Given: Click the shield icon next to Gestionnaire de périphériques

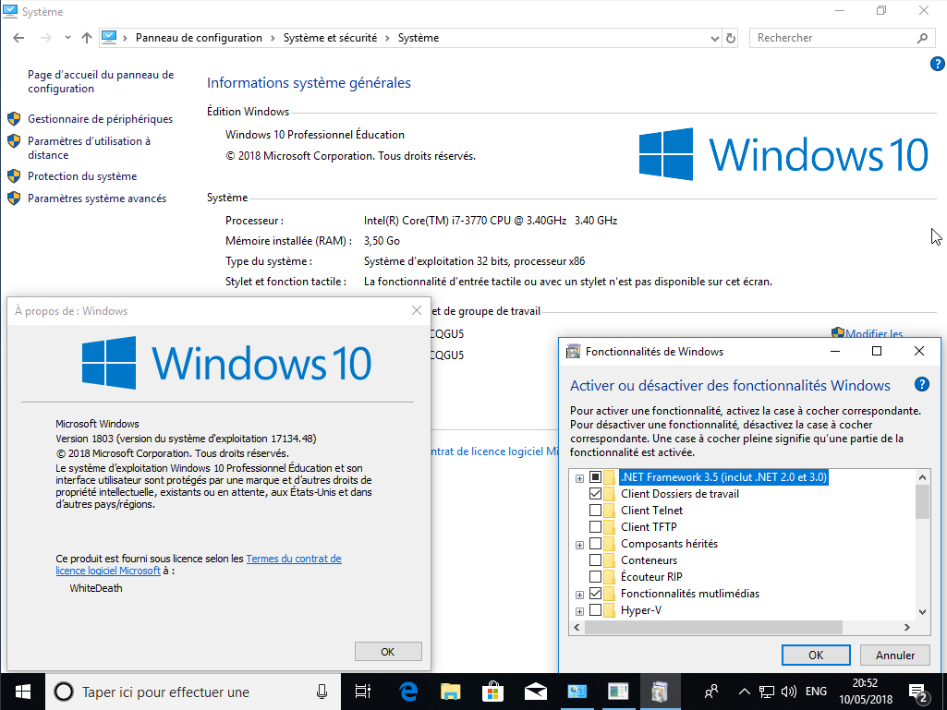Looking at the screenshot, I should point(14,119).
